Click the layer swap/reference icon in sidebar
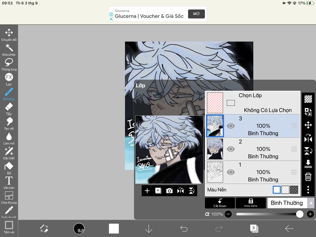 point(308,112)
